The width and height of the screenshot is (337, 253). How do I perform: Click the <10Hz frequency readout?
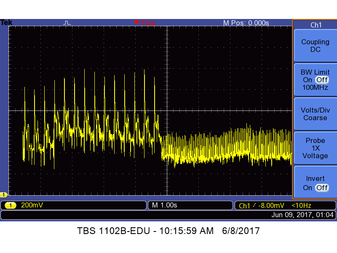pyautogui.click(x=301, y=205)
